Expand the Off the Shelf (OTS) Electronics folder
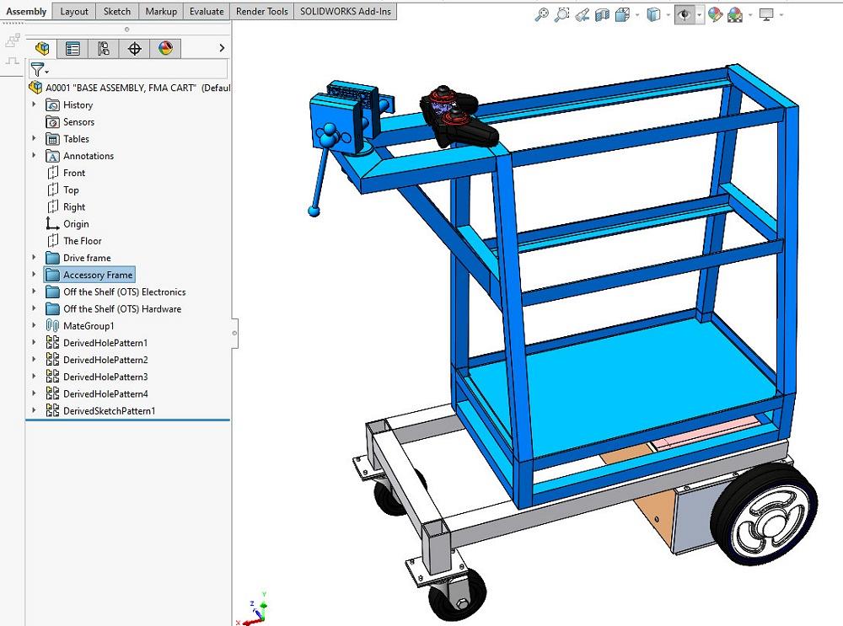The width and height of the screenshot is (843, 626). click(x=34, y=292)
